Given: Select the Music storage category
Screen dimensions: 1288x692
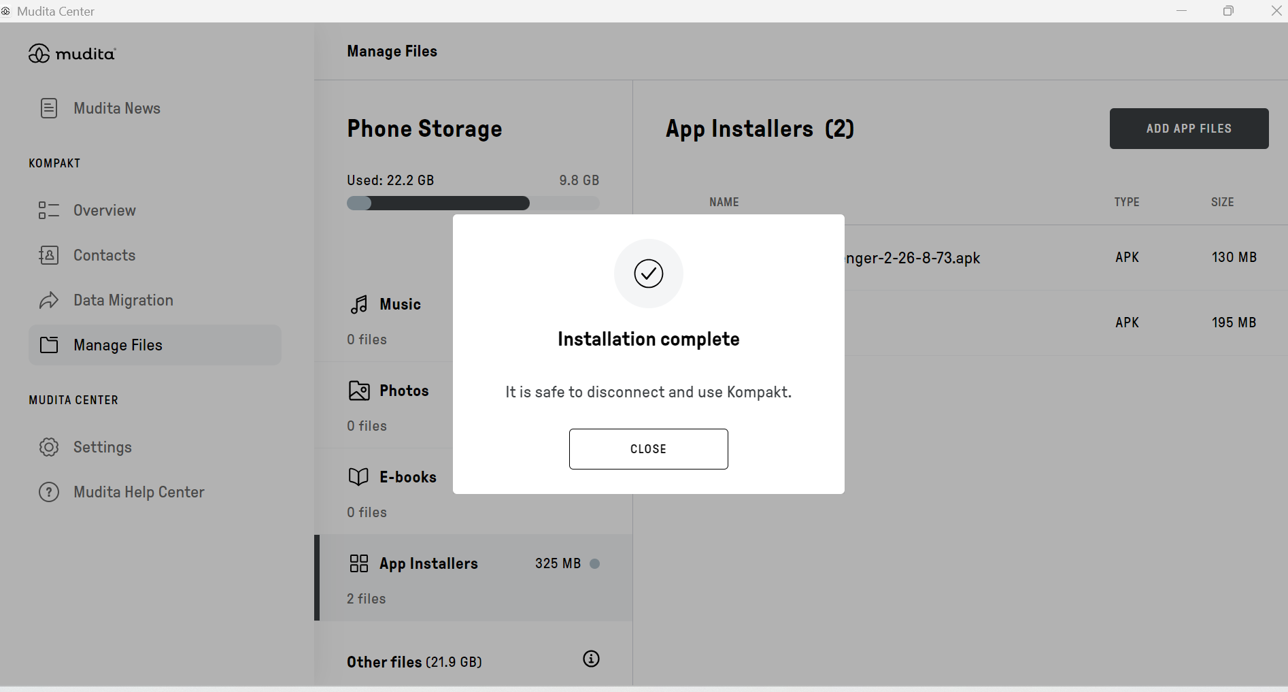Looking at the screenshot, I should coord(384,320).
